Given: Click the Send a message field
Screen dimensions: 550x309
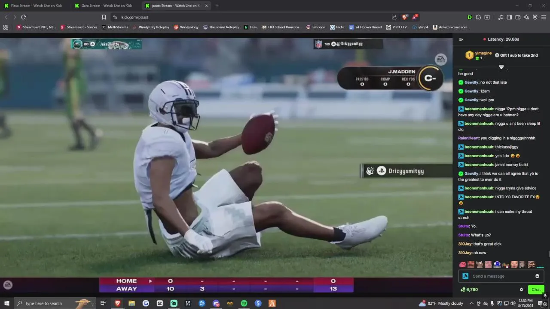Looking at the screenshot, I should (x=501, y=276).
